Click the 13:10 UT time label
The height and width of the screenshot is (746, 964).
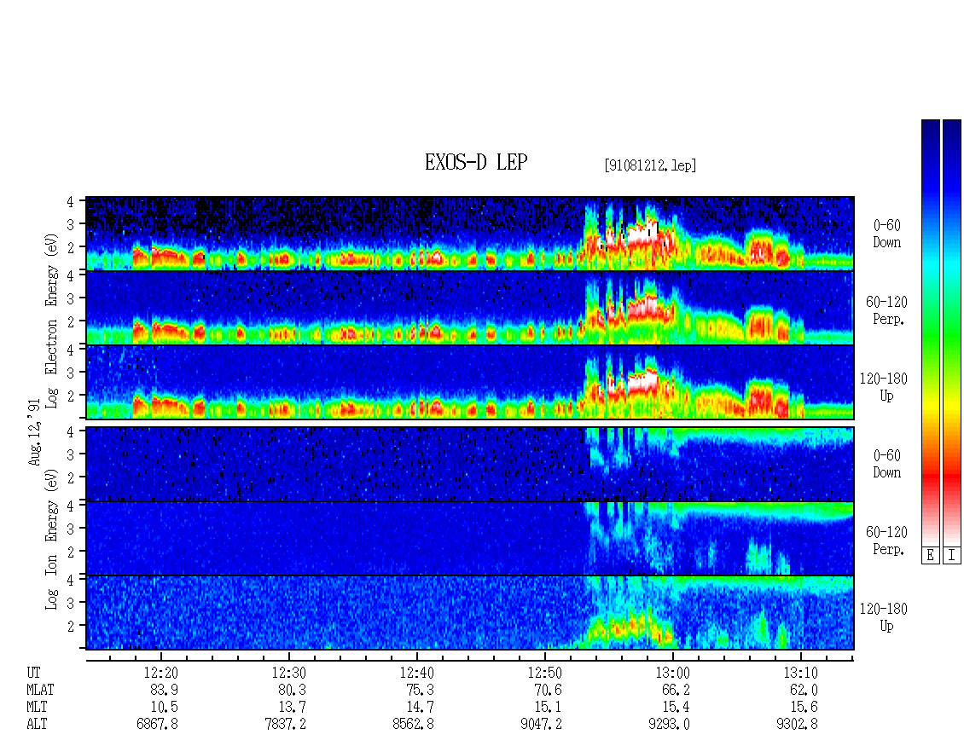click(800, 673)
